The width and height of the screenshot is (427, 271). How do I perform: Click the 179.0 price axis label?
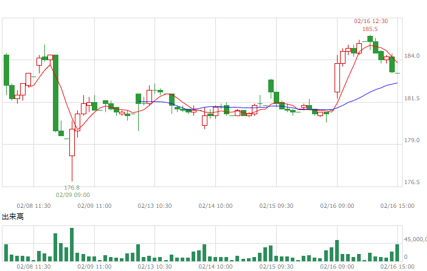click(x=412, y=140)
